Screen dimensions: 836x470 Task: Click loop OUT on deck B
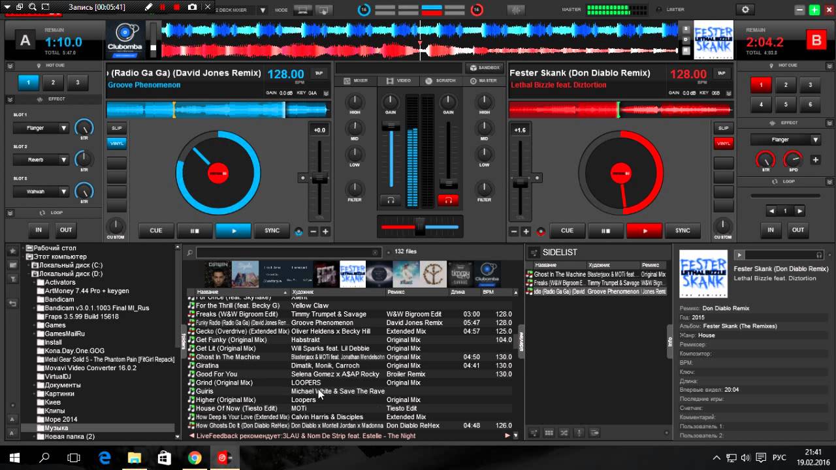click(x=798, y=230)
